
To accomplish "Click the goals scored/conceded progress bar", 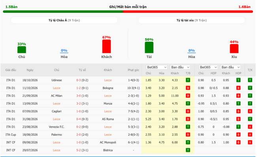I will [128, 11].
